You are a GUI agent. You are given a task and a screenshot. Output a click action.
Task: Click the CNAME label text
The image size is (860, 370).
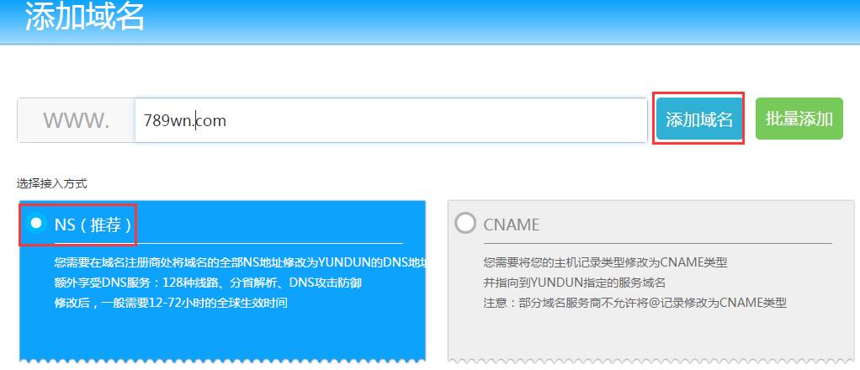(x=512, y=225)
